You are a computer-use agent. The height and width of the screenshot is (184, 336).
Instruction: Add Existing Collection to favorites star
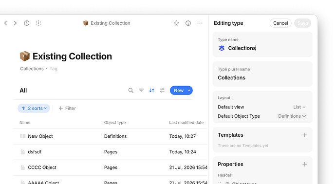point(176,23)
